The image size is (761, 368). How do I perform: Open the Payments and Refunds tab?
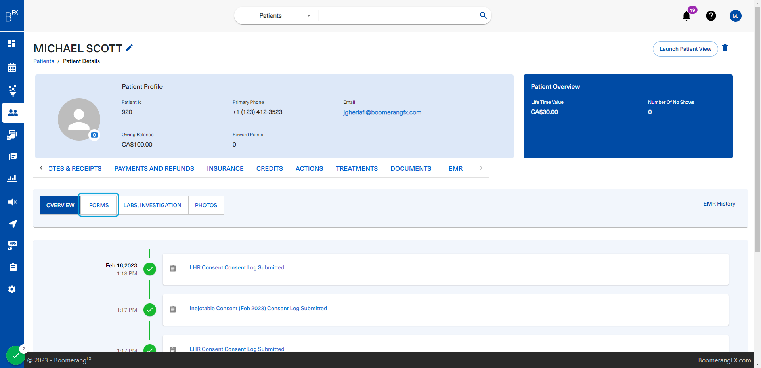(154, 168)
